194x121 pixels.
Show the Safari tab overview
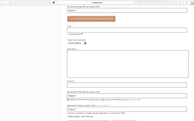click(186, 2)
